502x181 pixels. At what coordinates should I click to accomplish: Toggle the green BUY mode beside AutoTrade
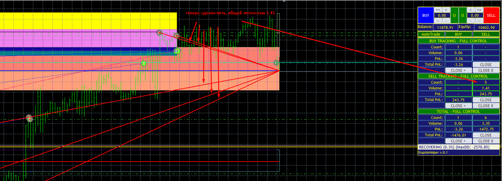[458, 34]
